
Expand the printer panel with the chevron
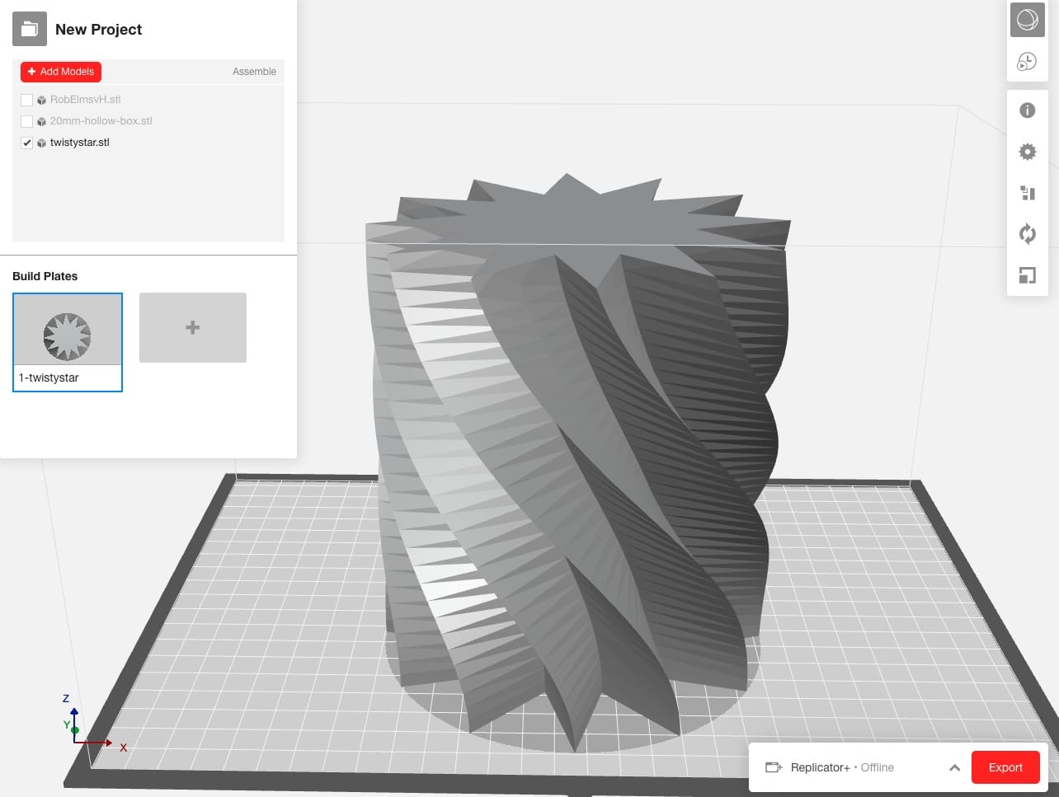coord(954,767)
